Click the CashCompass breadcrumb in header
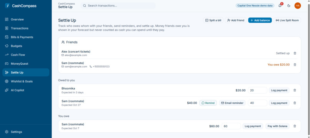Screen dimensions: 310x138 coord(67,4)
